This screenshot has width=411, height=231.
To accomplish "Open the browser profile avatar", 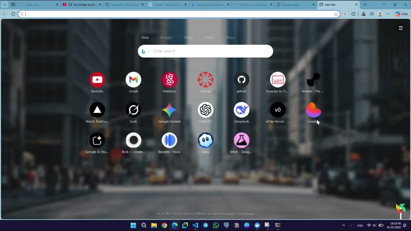I will pos(380,14).
